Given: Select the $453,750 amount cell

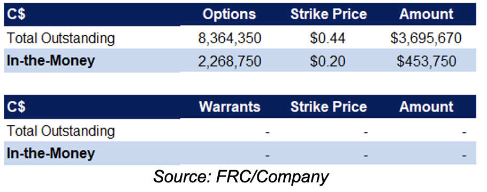Looking at the screenshot, I should (x=426, y=61).
